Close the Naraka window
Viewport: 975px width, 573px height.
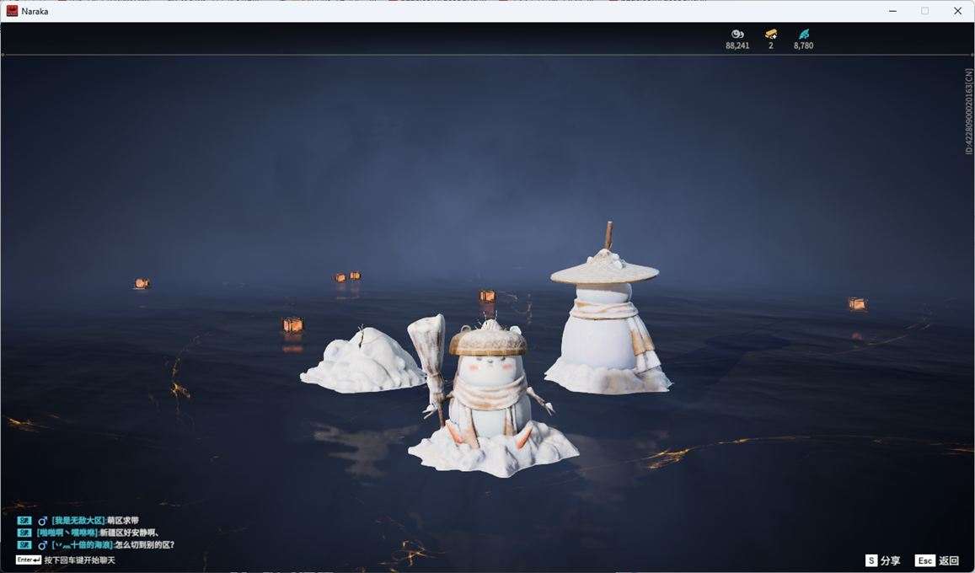(x=957, y=11)
